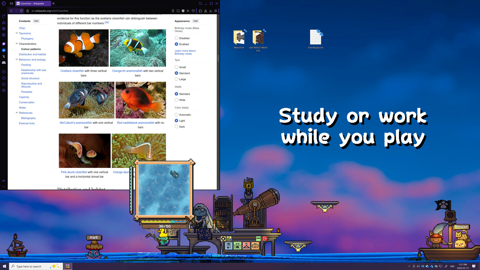Screen dimensions: 480x270
Task: Collapse the Behaviour and ecology section
Action: 17,59
